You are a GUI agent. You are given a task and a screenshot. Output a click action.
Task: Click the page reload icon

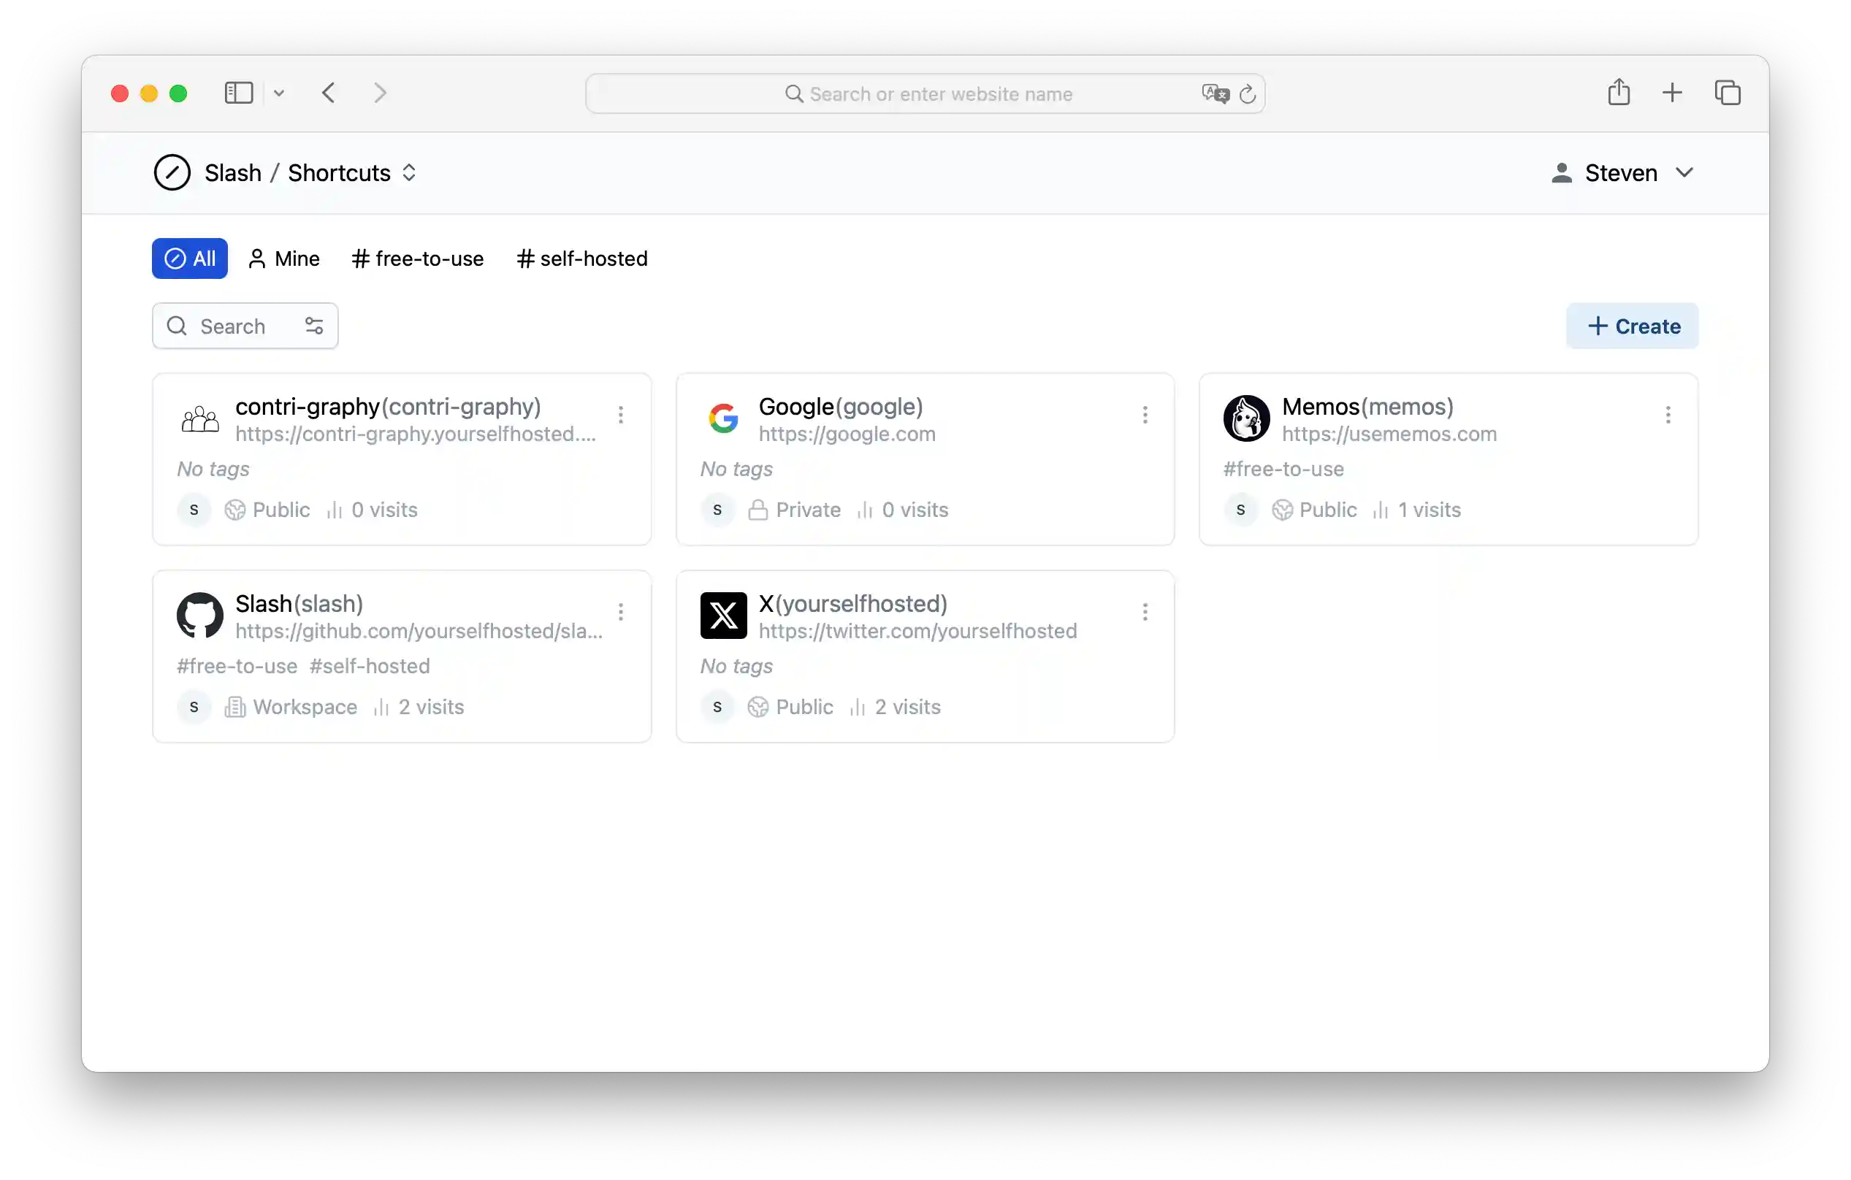point(1247,93)
